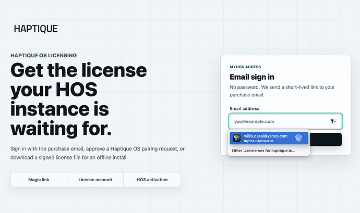Click the Passwords keys icon in autofill suggestion

click(237, 138)
